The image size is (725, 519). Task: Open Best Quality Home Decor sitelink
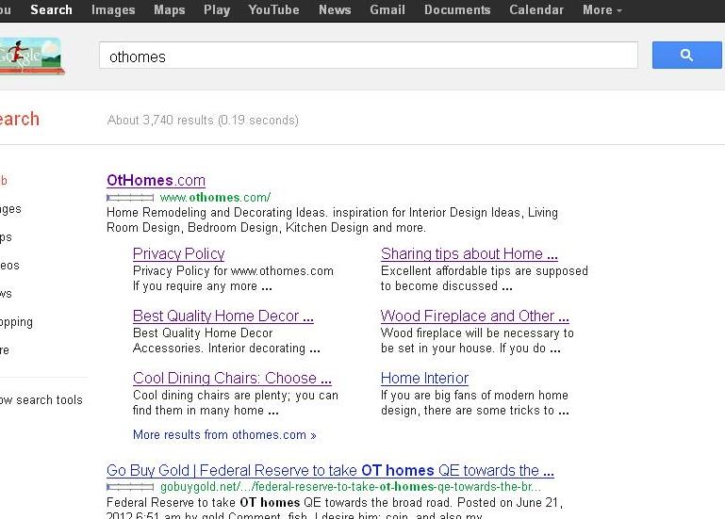223,316
